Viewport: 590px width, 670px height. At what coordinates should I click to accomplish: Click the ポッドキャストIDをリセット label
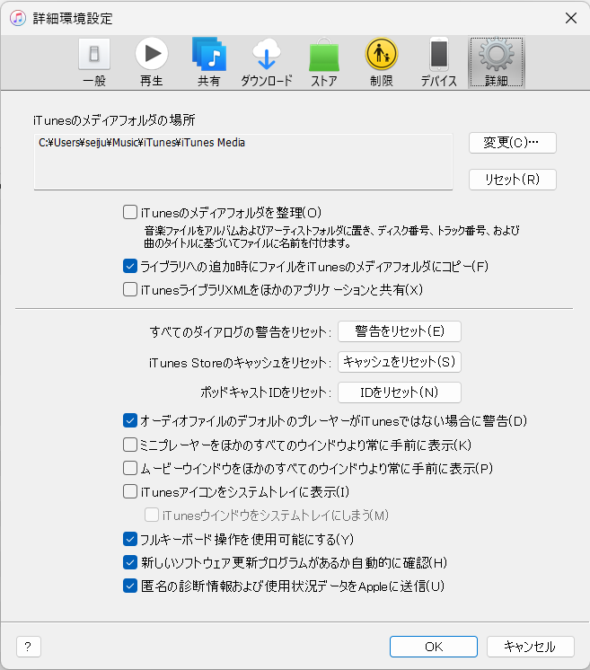pyautogui.click(x=266, y=392)
